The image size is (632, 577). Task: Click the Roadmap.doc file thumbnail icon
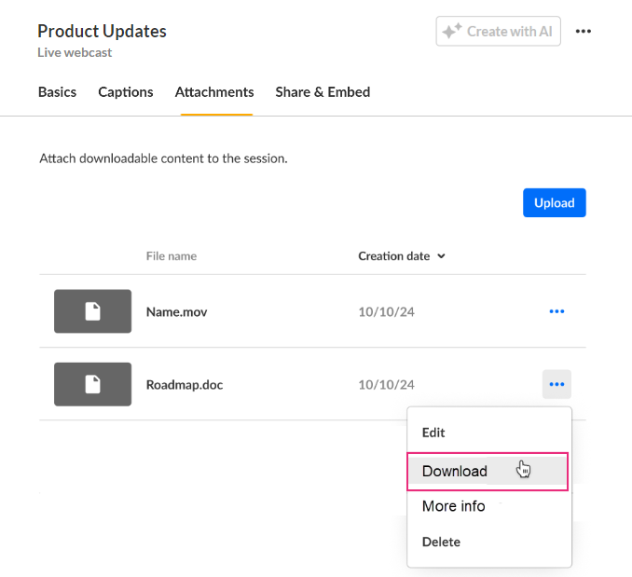click(x=92, y=384)
